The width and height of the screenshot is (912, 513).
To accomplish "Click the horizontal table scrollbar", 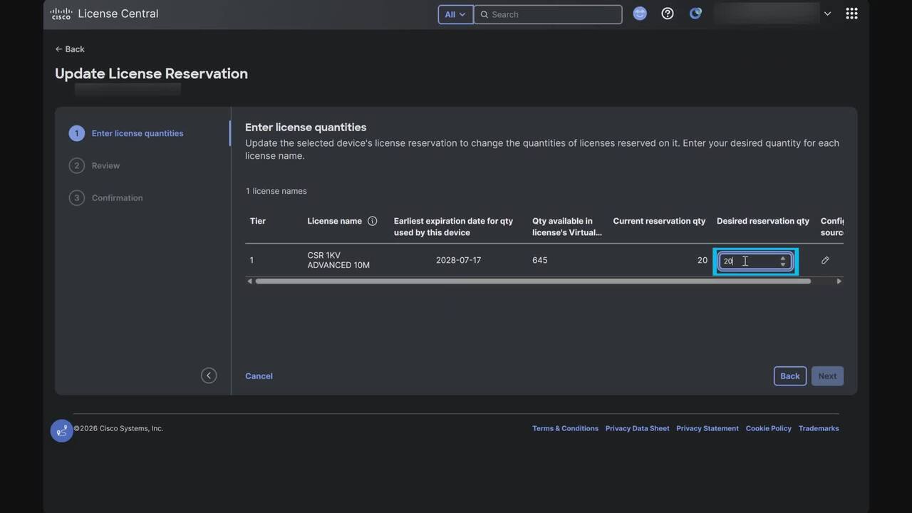I will tap(532, 281).
